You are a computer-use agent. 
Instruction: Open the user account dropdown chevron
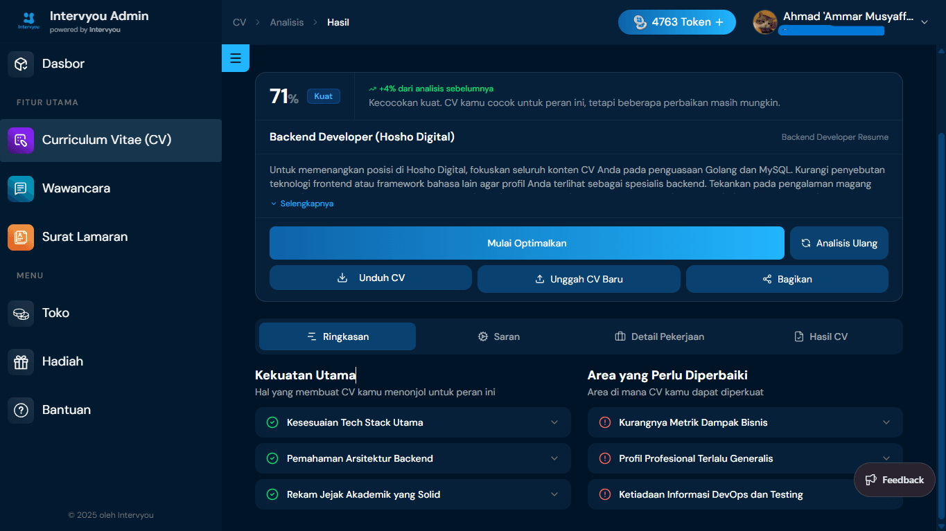point(924,22)
